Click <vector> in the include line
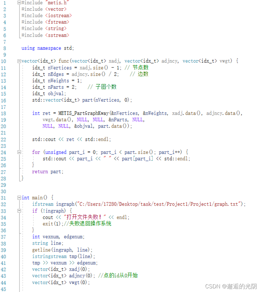 [x=56, y=9]
